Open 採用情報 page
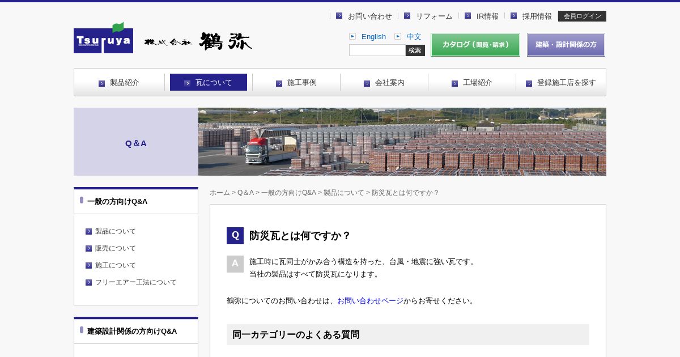Viewport: 680px width, 357px height. 537,16
